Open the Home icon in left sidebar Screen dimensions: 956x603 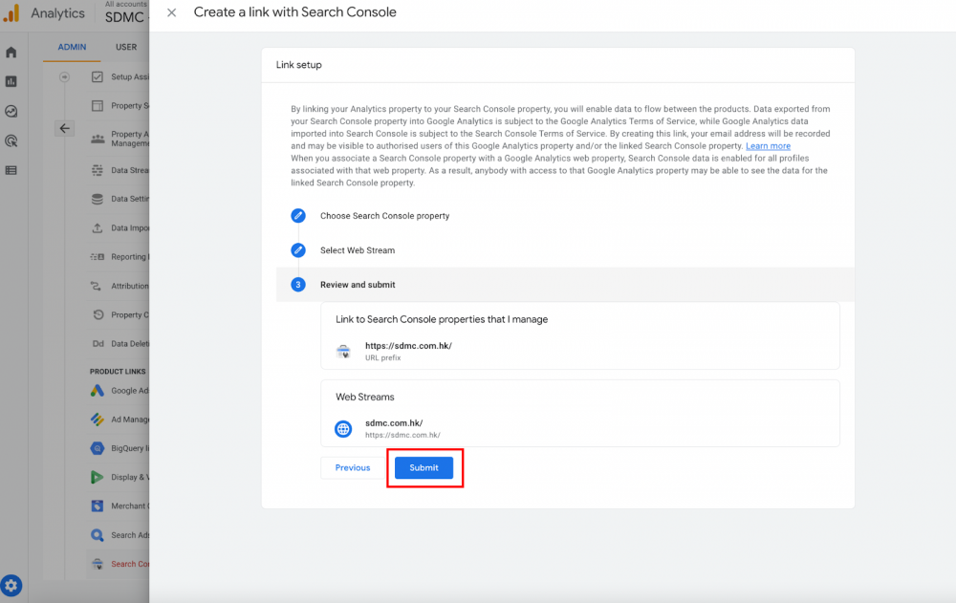pyautogui.click(x=11, y=53)
